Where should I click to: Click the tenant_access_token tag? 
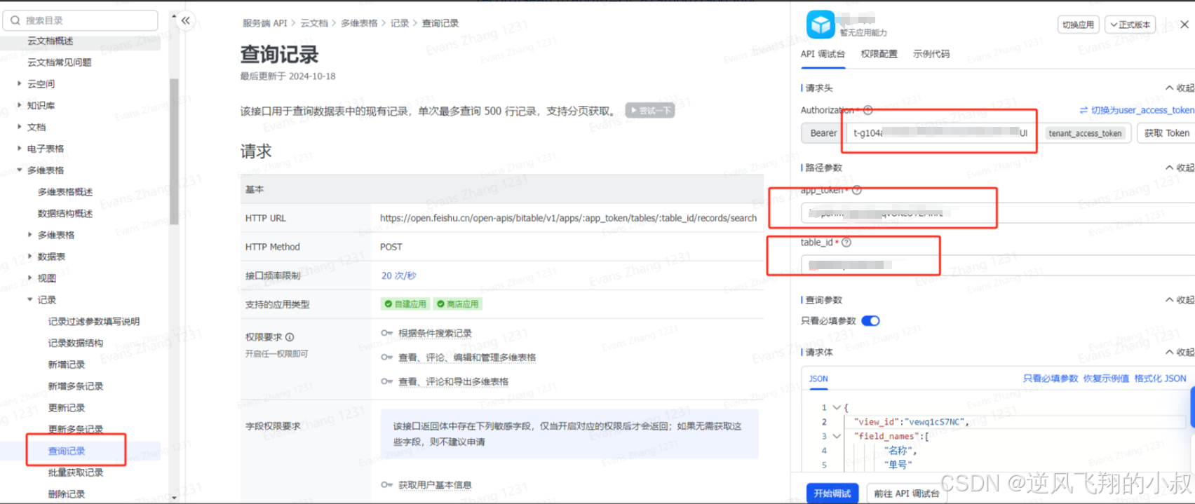(x=1085, y=133)
